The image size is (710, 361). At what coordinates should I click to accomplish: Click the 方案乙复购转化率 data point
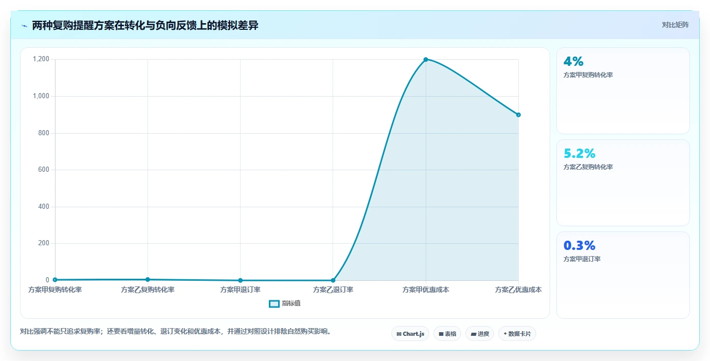coord(148,279)
